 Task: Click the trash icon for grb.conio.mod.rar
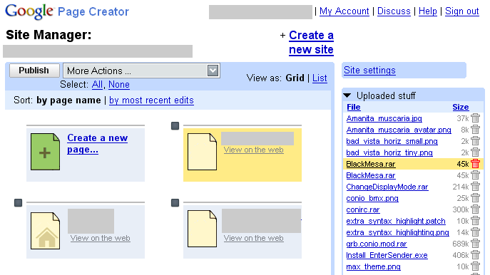coord(475,244)
